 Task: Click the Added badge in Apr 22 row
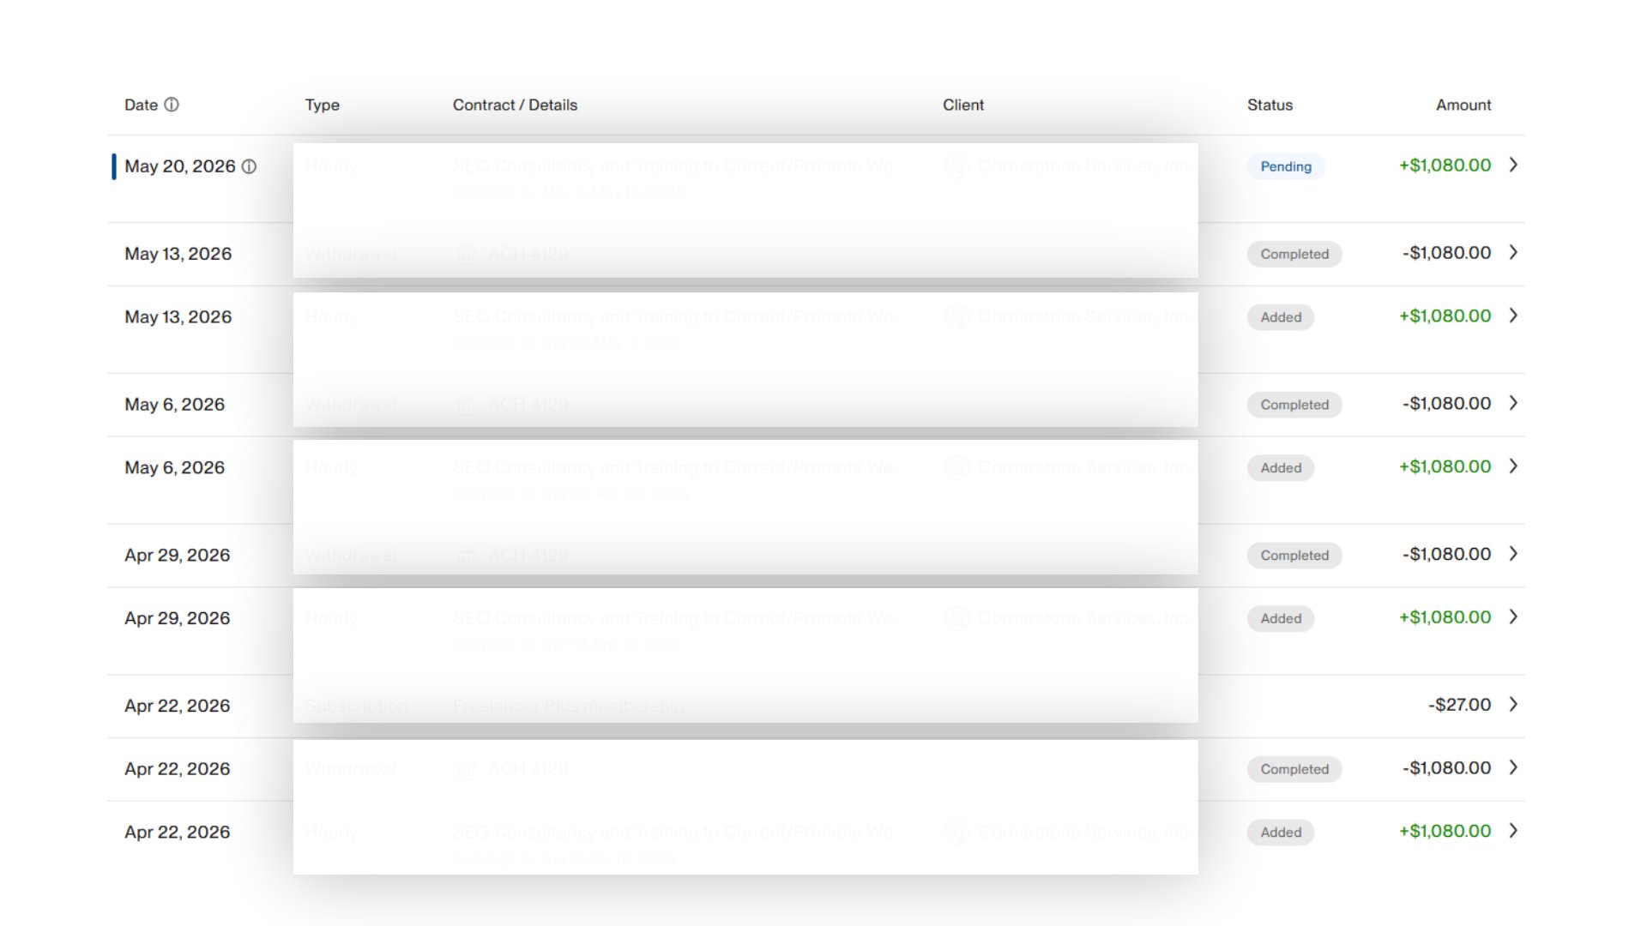pyautogui.click(x=1281, y=833)
